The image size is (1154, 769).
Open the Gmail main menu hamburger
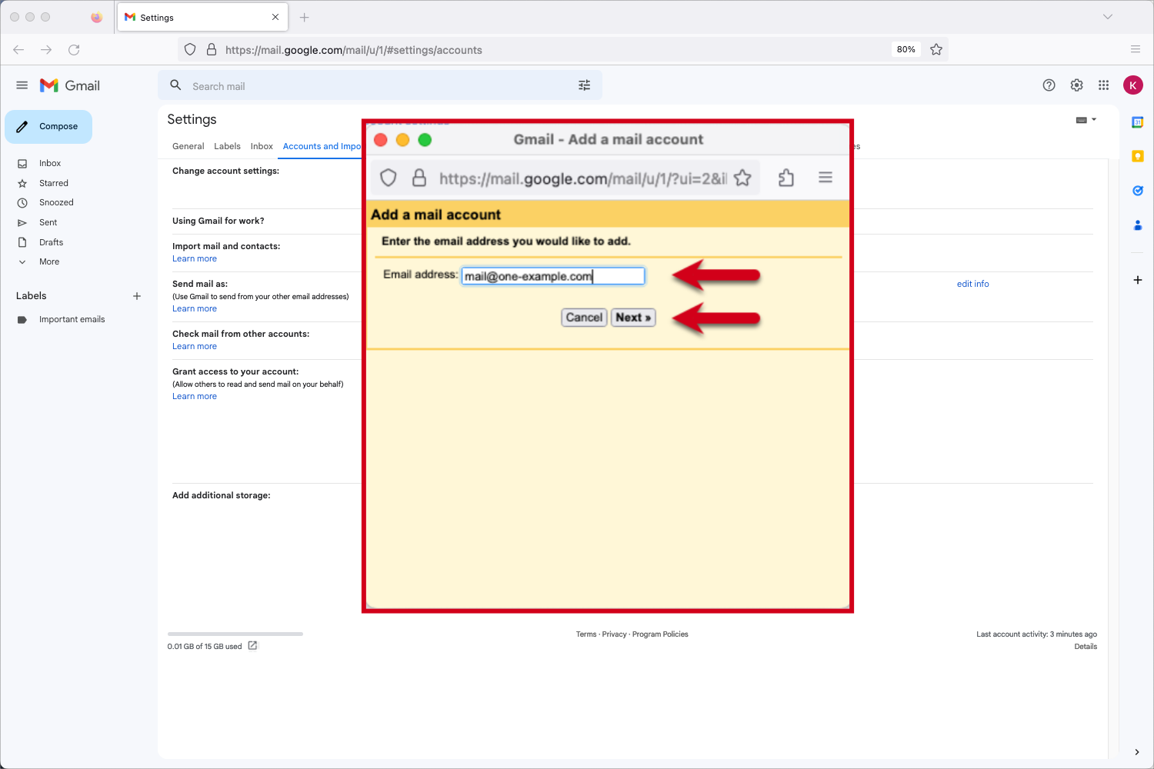click(x=22, y=85)
